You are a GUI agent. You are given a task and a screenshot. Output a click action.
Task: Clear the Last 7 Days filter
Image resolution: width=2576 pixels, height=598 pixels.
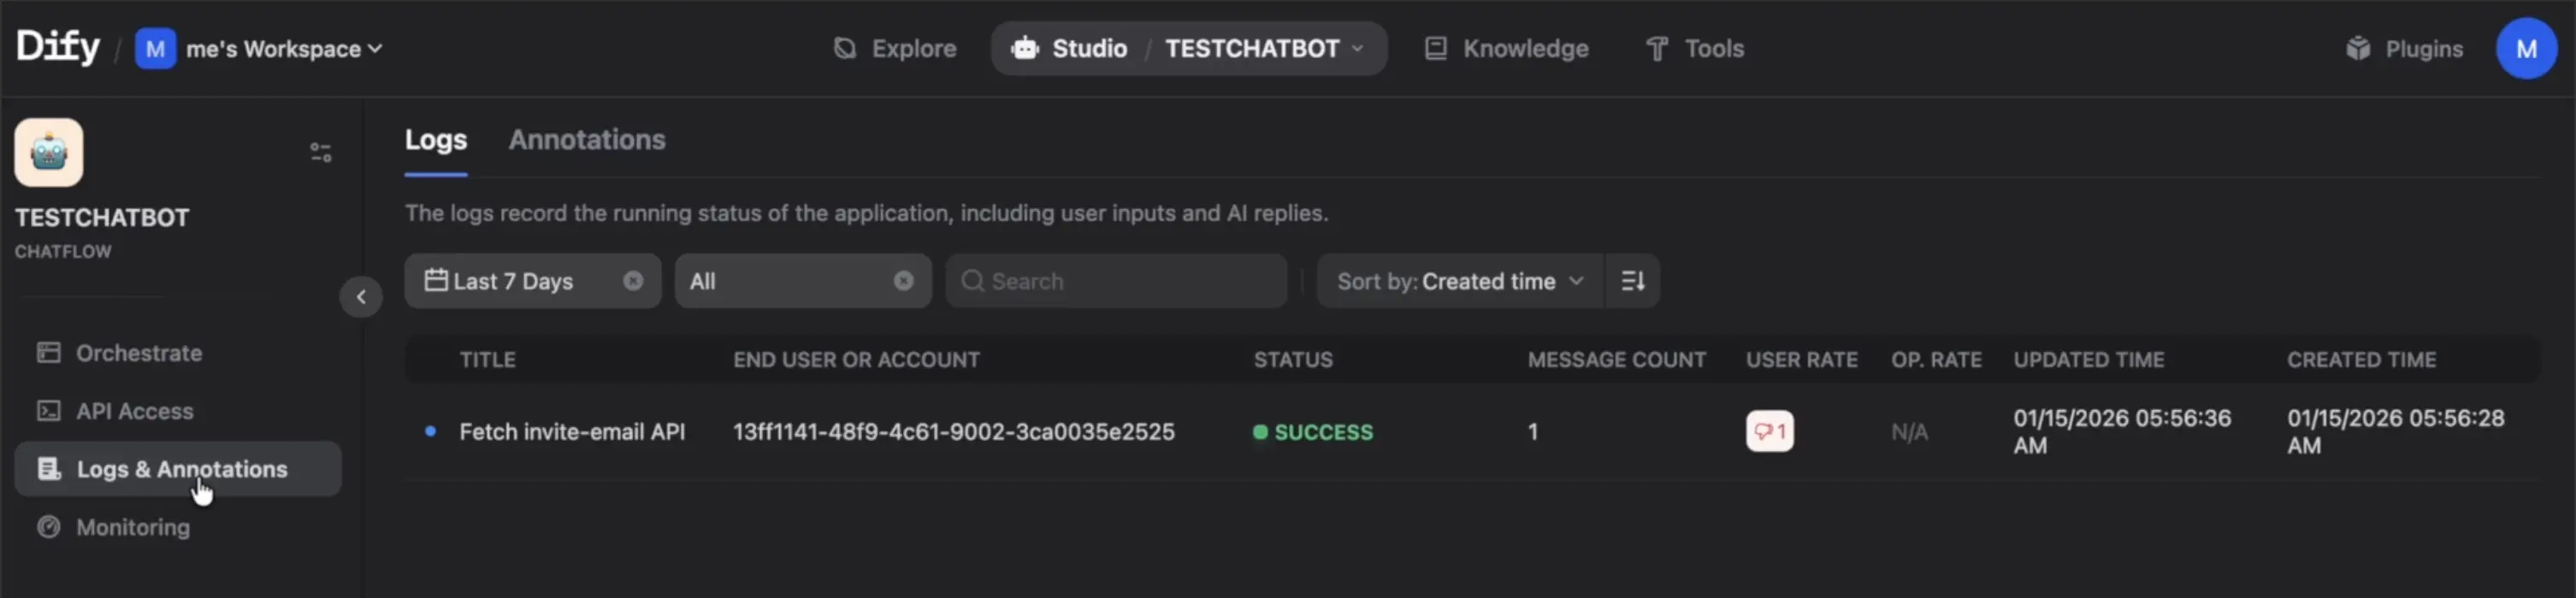[633, 282]
